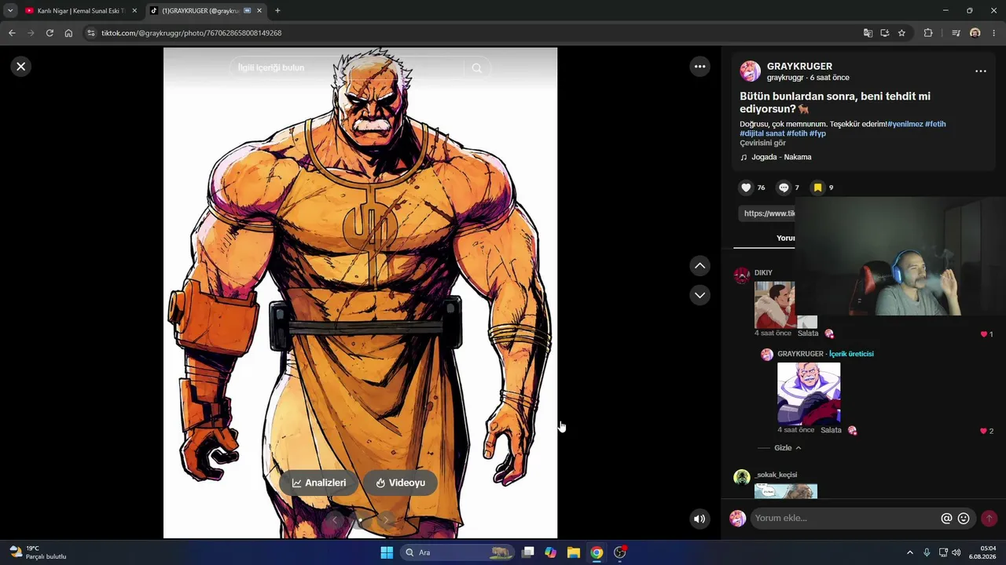Viewport: 1006px width, 565px height.
Task: Select the GRAYKRUGER TikTok browser tab
Action: 206,11
